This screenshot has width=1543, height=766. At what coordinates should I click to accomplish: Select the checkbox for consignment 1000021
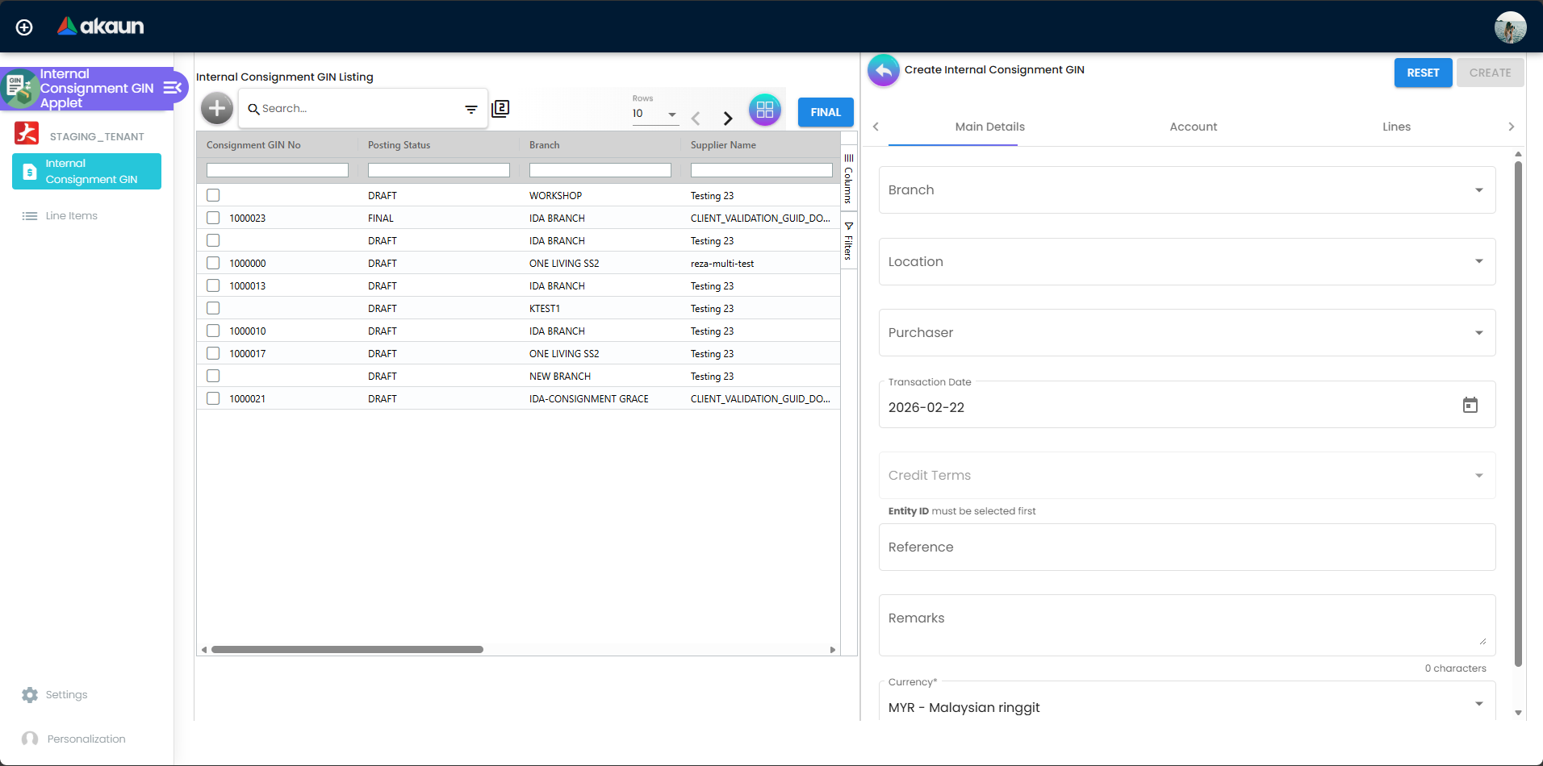(x=212, y=398)
